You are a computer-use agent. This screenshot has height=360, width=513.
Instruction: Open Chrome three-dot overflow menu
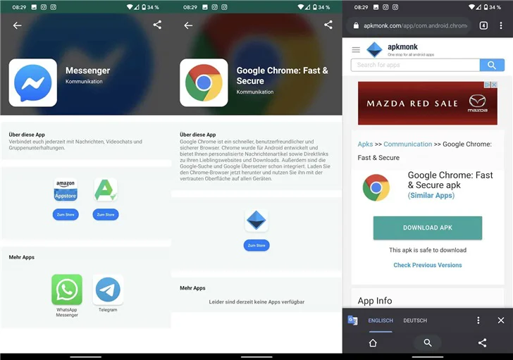click(500, 25)
